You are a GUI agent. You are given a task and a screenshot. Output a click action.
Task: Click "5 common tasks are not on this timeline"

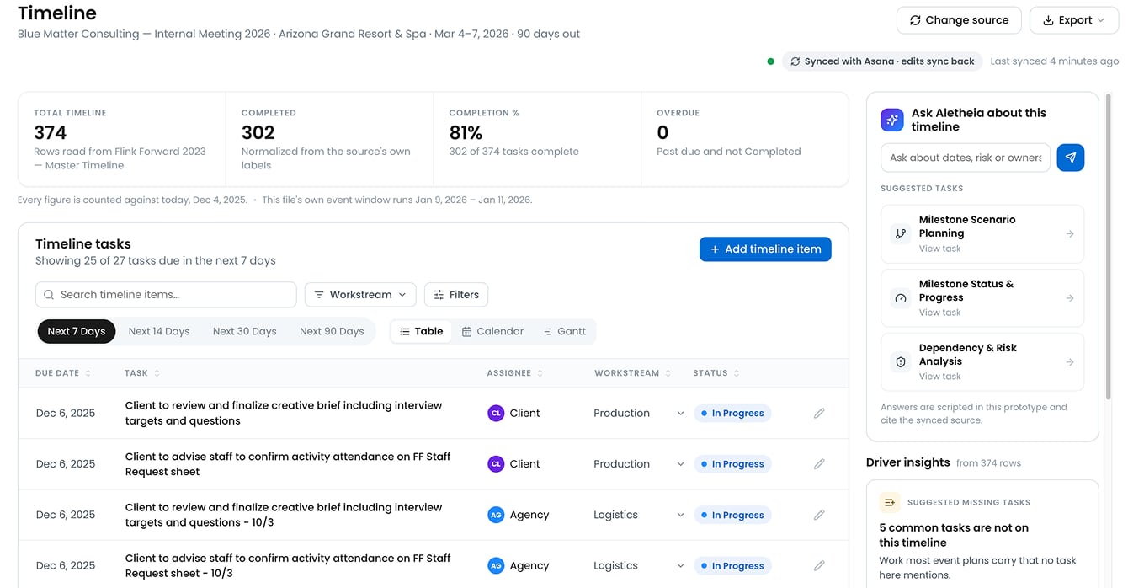click(x=954, y=535)
